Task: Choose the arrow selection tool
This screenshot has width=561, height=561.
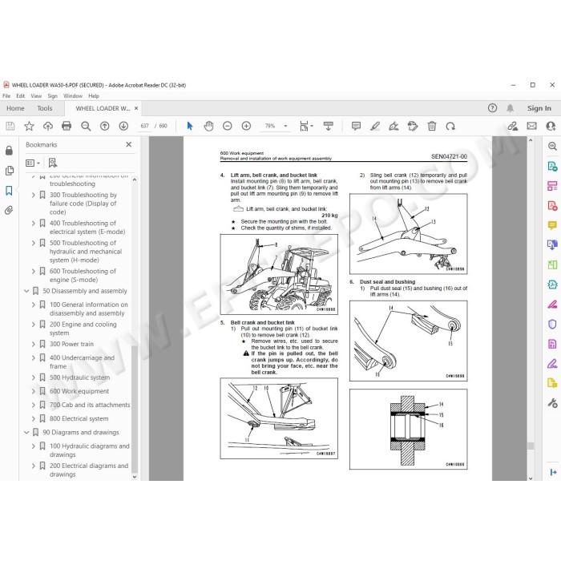Action: coord(190,126)
